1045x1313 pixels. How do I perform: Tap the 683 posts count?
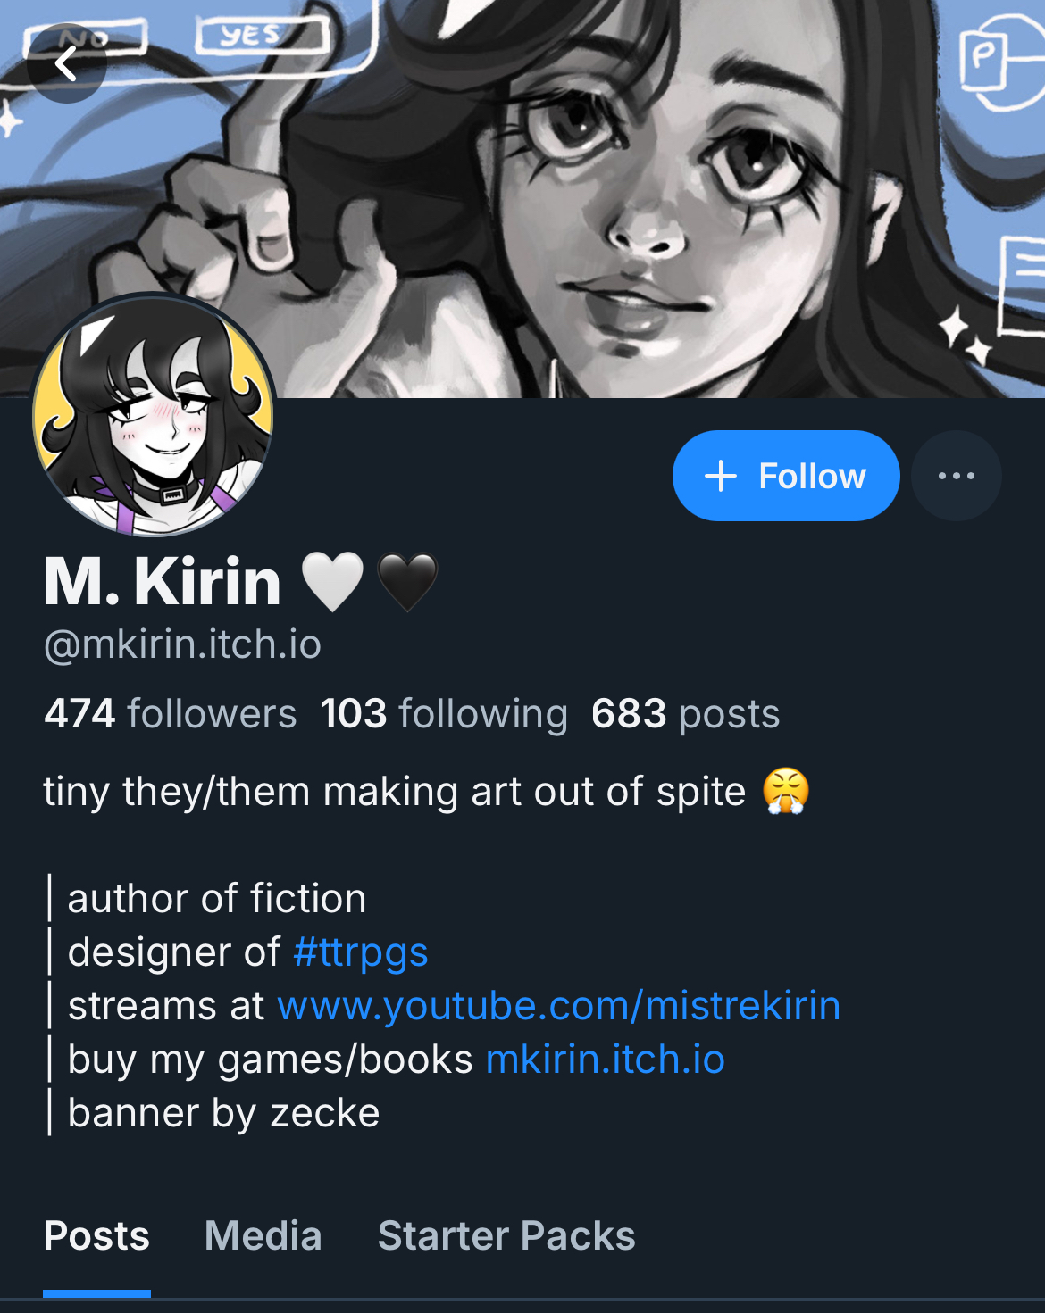click(686, 714)
